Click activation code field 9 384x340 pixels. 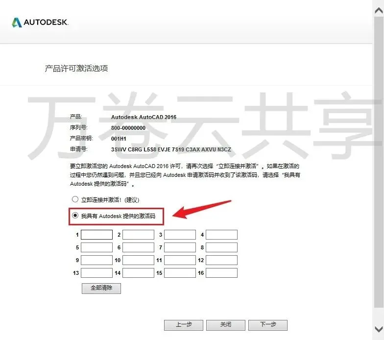pyautogui.click(x=97, y=260)
